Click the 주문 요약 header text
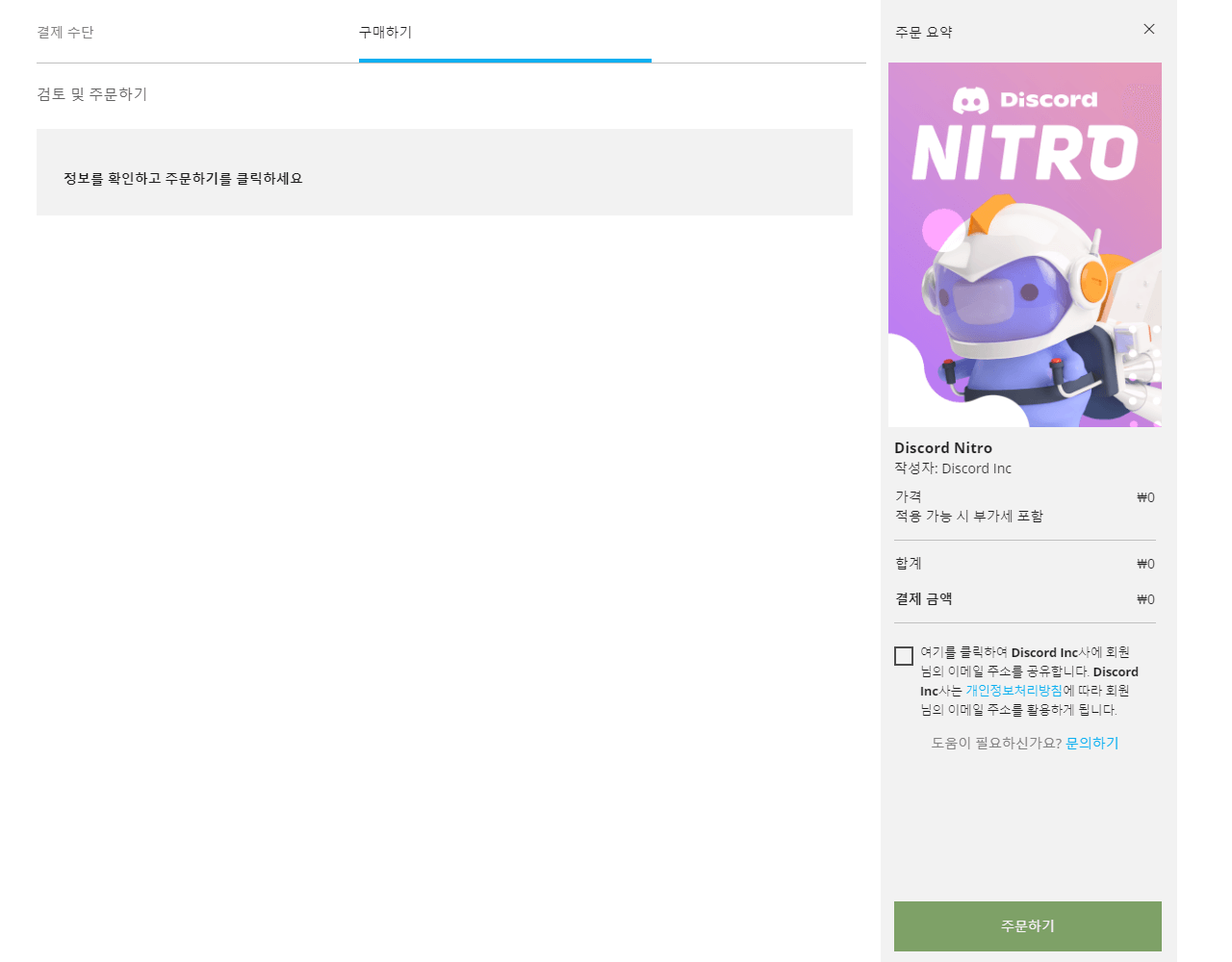This screenshot has width=1232, height=962. pyautogui.click(x=924, y=32)
